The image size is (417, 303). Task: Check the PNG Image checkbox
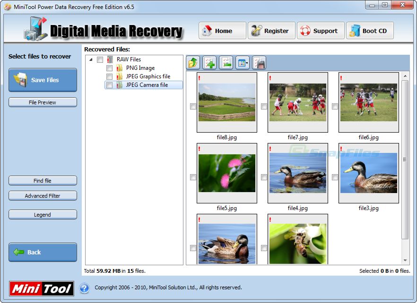(x=109, y=68)
